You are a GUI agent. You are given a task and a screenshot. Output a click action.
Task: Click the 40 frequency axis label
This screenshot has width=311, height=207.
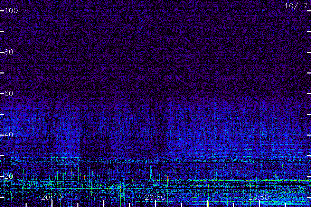point(9,135)
